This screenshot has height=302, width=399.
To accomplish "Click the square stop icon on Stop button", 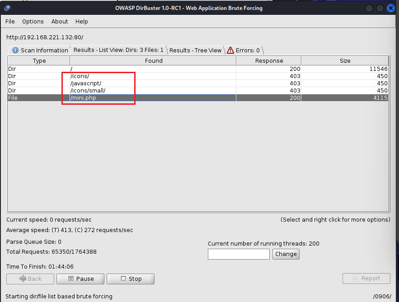I will (x=123, y=279).
